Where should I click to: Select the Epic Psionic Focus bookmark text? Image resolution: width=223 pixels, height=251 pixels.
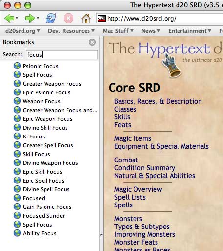click(47, 92)
